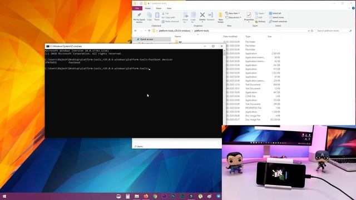Refresh the Explorer folder view
This screenshot has width=356, height=200.
(x=312, y=31)
